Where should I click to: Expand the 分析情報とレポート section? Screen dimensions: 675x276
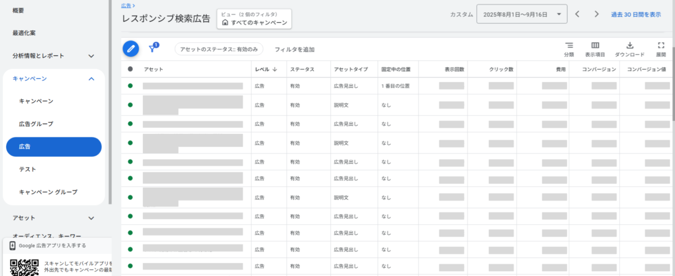point(91,56)
